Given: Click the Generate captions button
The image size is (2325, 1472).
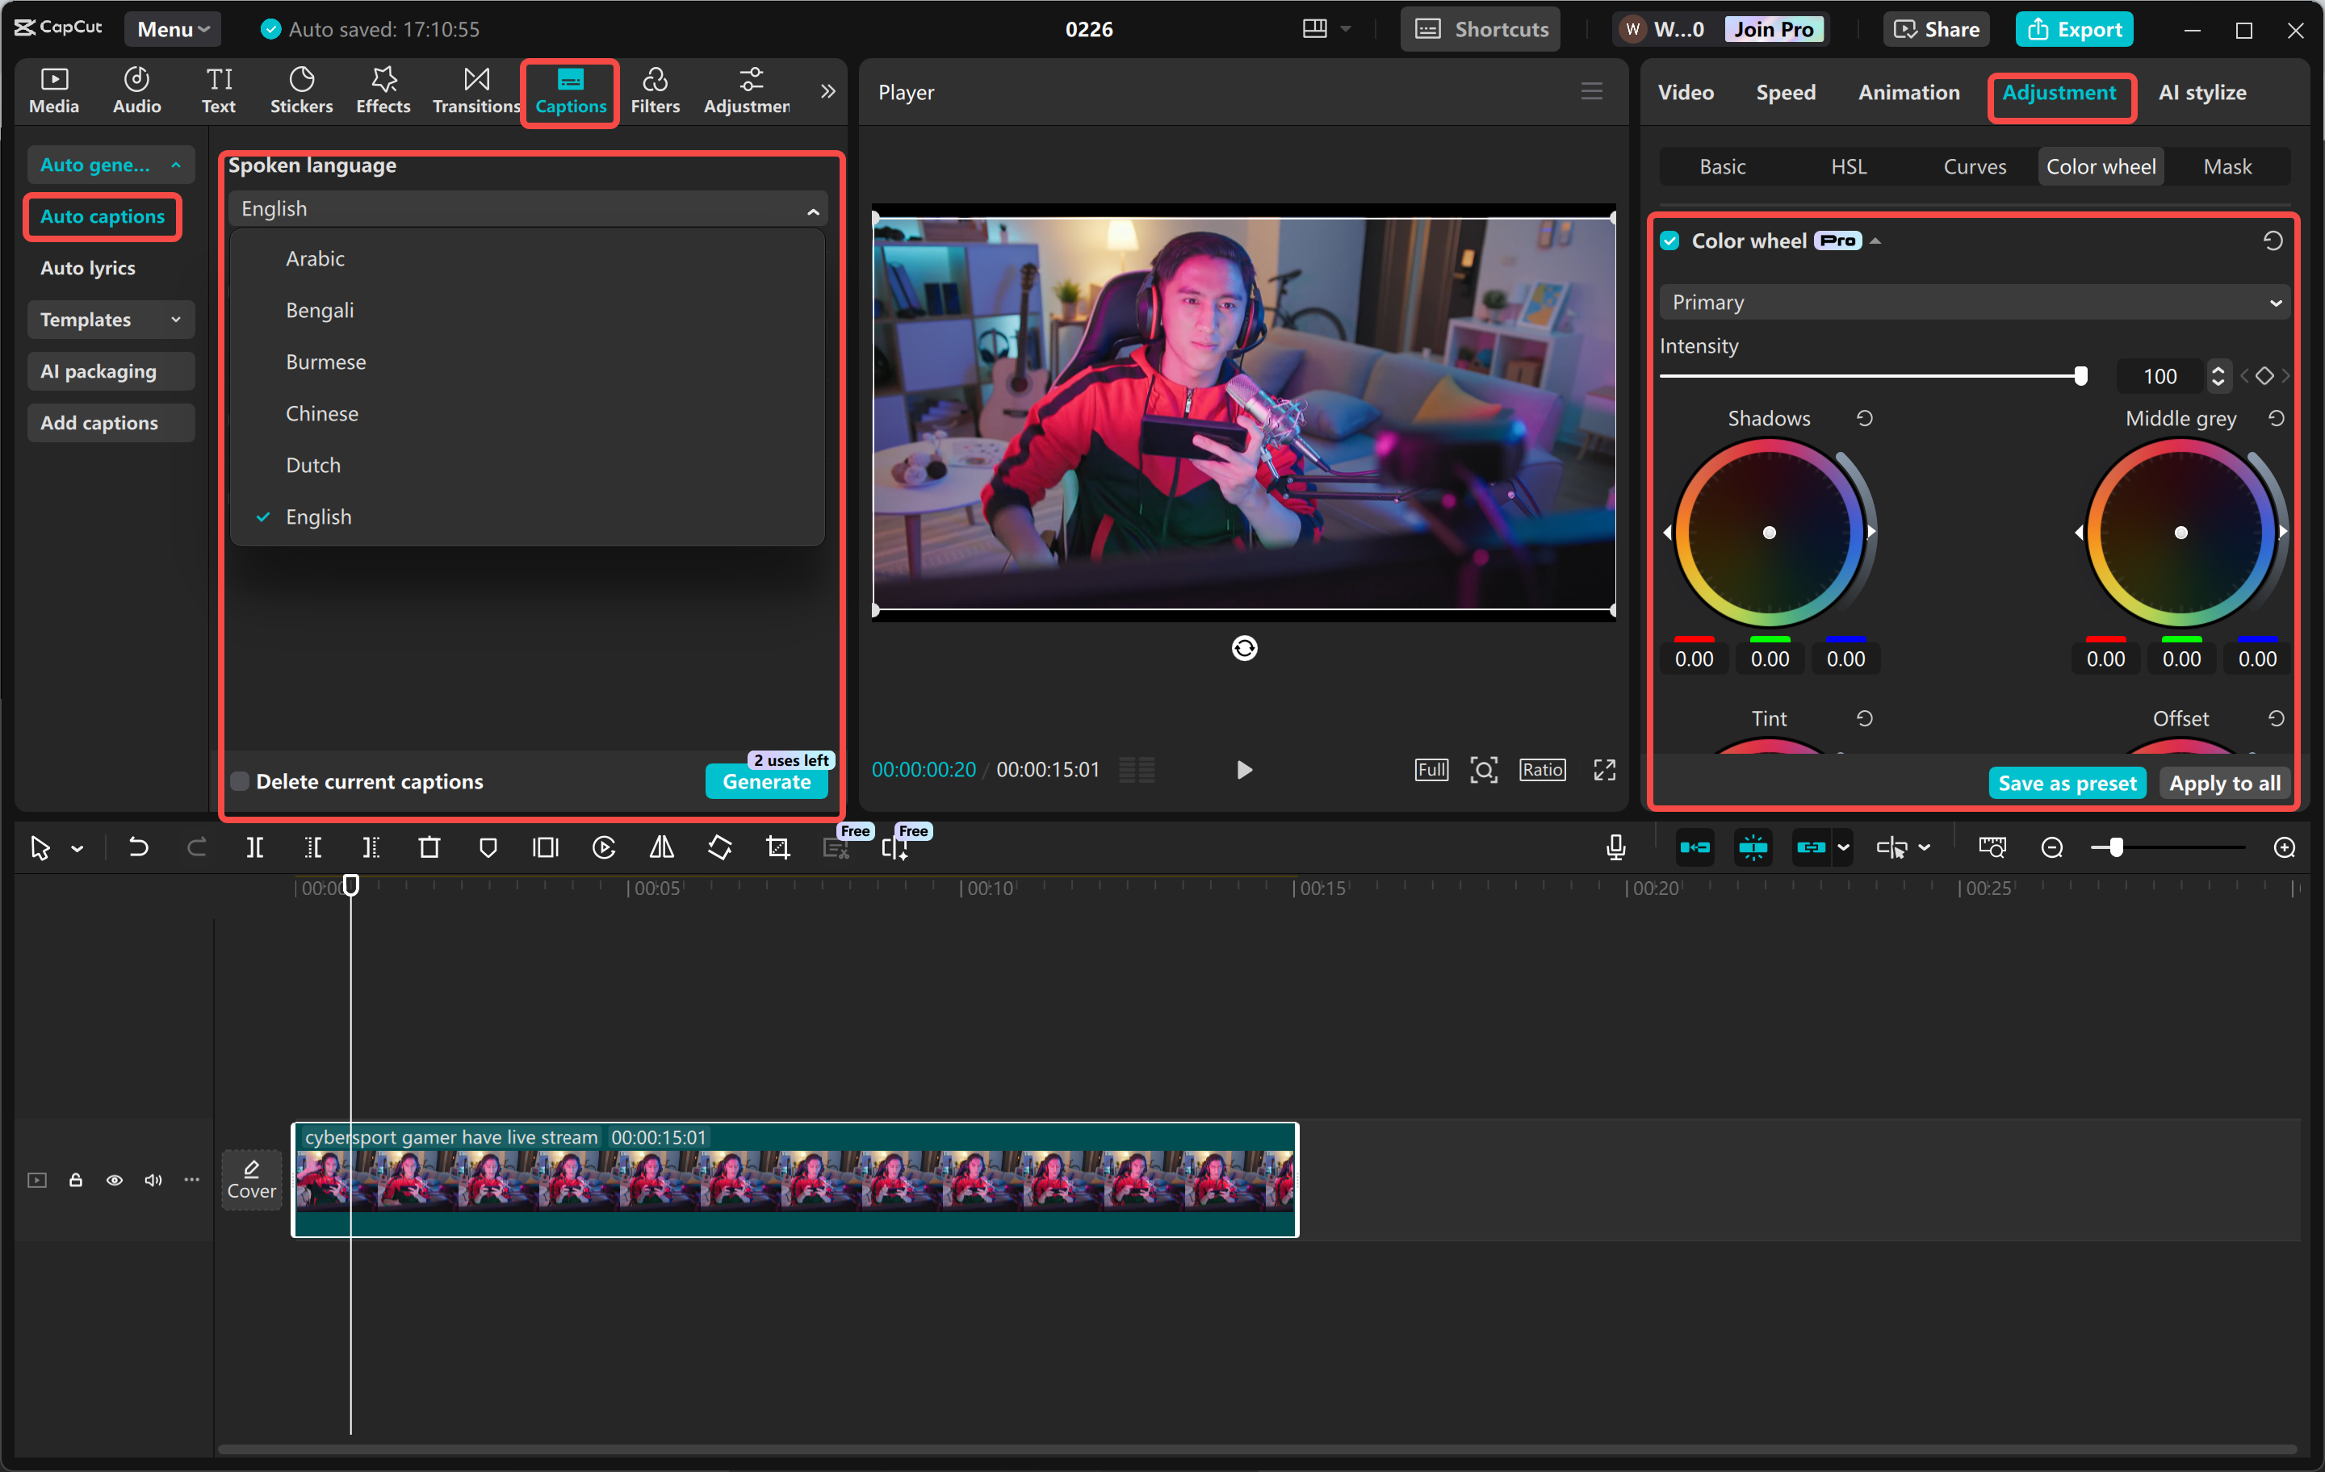Looking at the screenshot, I should click(x=767, y=782).
